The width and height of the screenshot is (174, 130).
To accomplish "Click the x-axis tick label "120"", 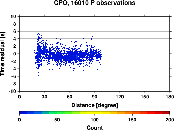I will pos(120,97).
